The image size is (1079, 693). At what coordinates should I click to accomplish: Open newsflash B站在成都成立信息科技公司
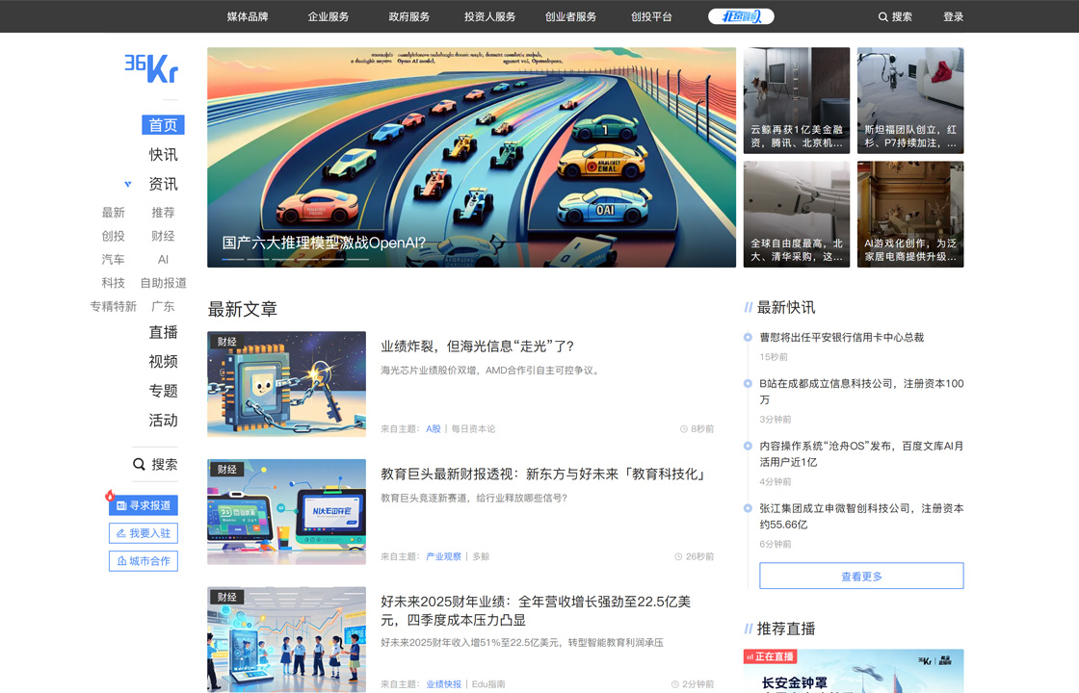point(861,391)
